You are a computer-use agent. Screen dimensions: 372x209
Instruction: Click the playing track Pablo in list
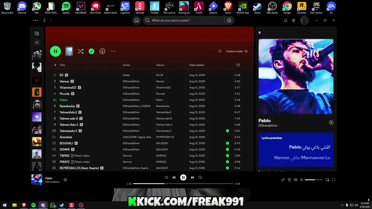point(63,100)
